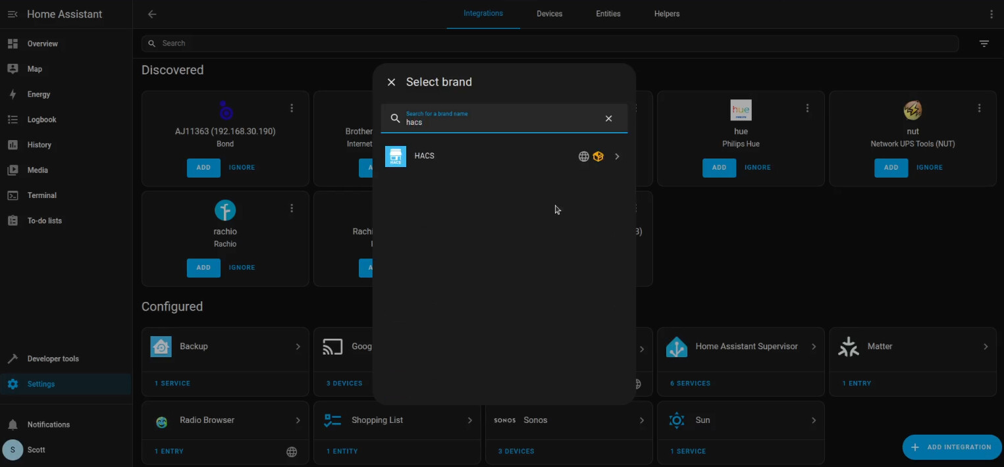Open the top-right overflow menu

pyautogui.click(x=991, y=14)
